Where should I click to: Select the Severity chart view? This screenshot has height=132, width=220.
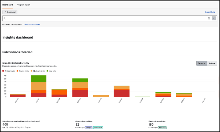202,63
